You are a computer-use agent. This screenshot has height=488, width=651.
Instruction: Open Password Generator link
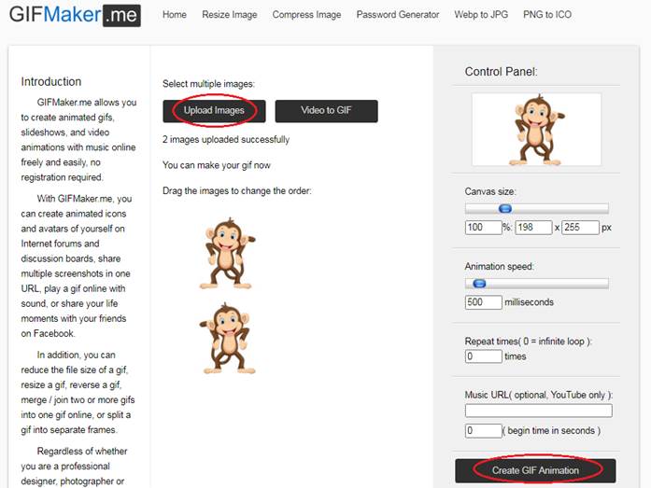click(x=397, y=15)
